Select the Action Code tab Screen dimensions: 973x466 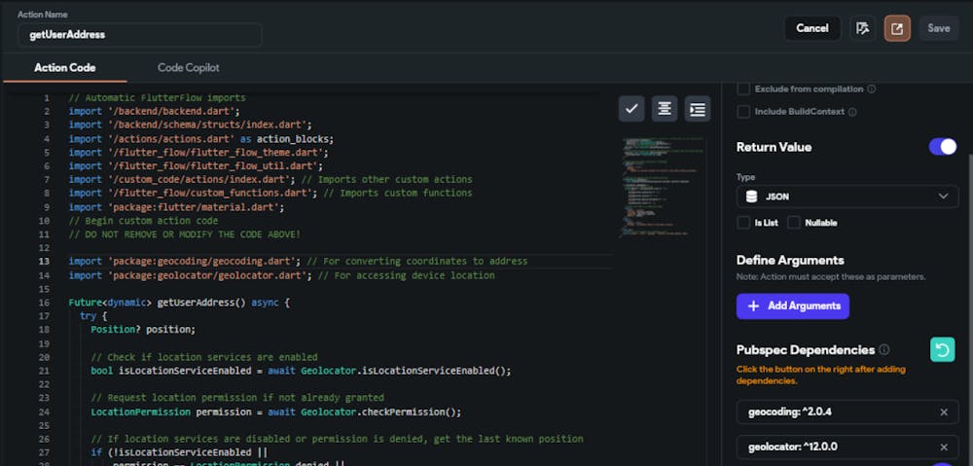64,67
